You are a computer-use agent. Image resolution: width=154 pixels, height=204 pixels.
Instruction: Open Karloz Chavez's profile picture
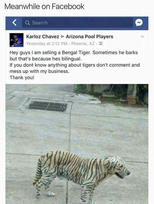coord(17,40)
